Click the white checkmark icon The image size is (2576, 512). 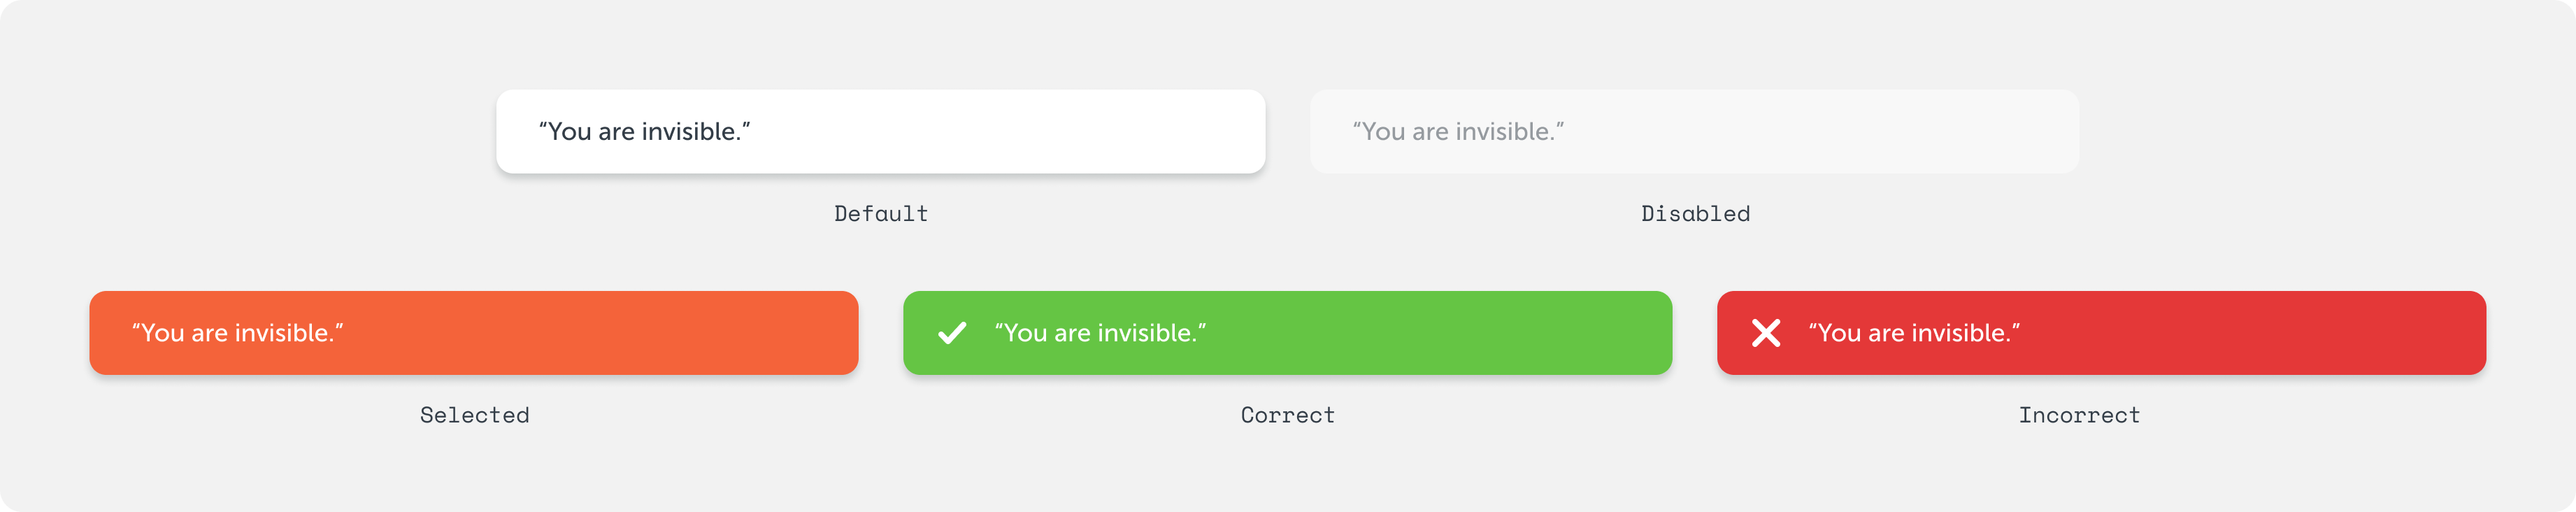pos(952,333)
